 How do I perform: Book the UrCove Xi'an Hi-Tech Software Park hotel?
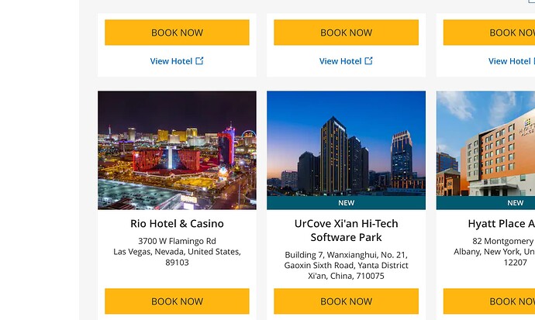[347, 301]
